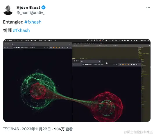154x135 pixels.
Task: Click the back arrow in the left browser window
Action: click(5, 48)
